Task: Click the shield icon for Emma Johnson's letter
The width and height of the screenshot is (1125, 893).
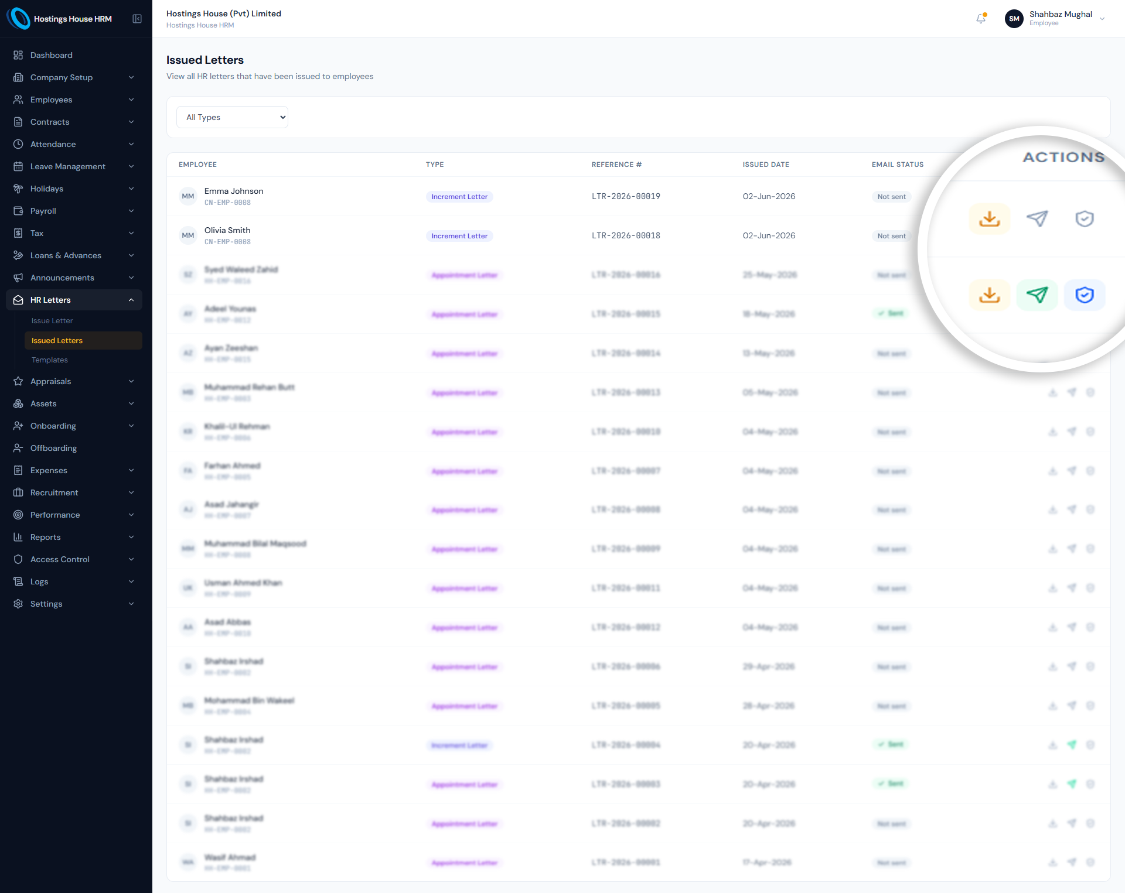Action: tap(1085, 219)
